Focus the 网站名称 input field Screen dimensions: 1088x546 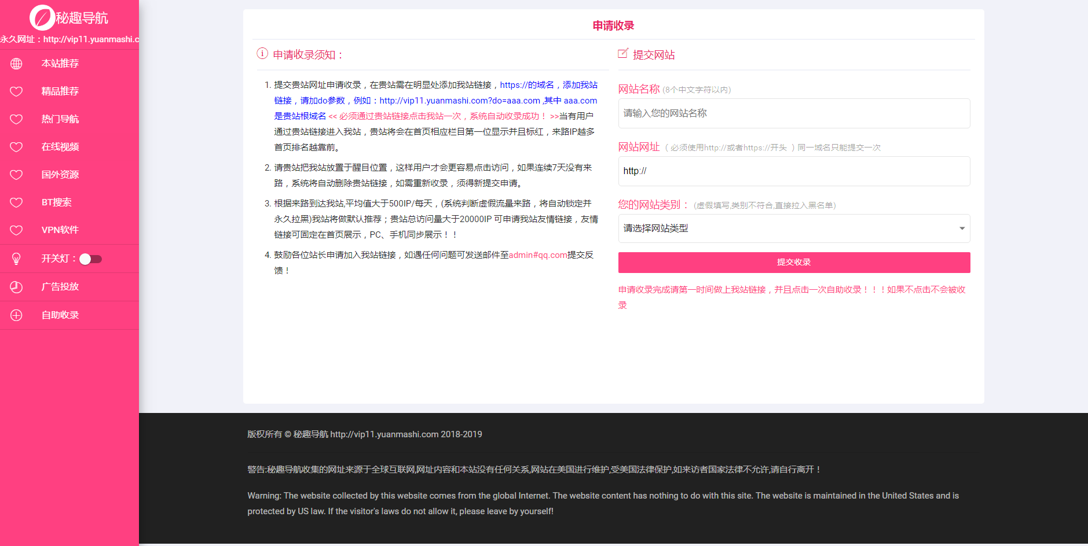click(x=794, y=113)
